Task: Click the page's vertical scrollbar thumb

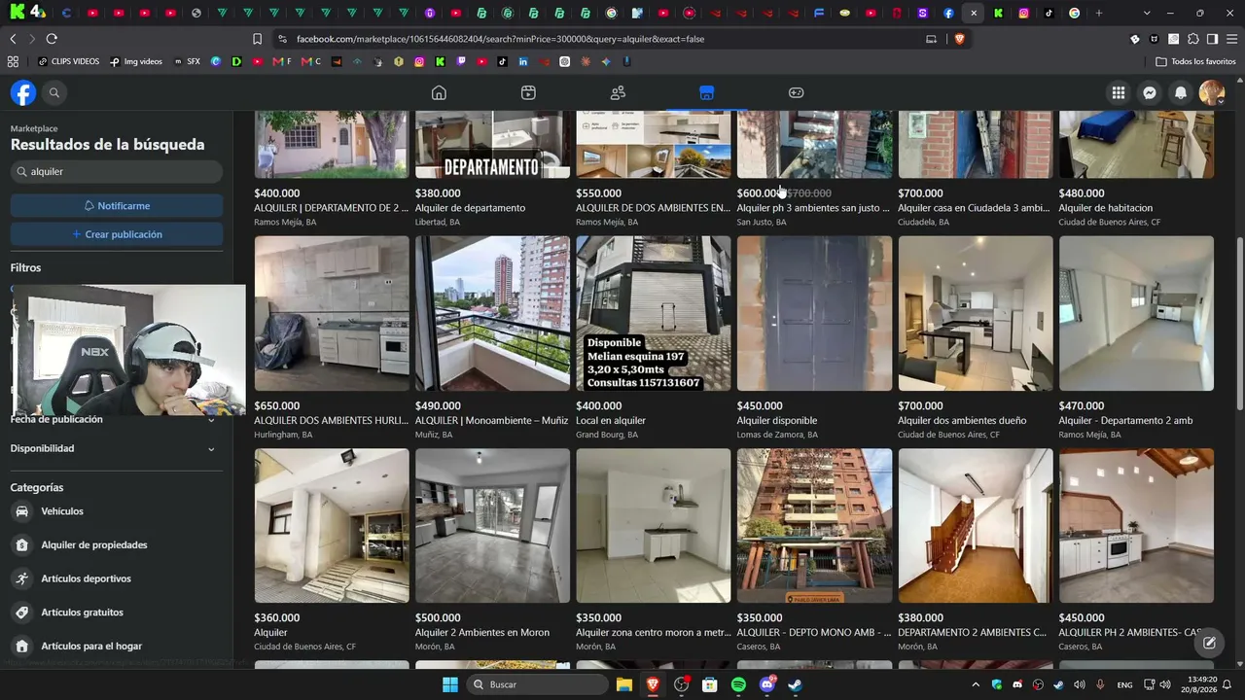Action: 1239,323
